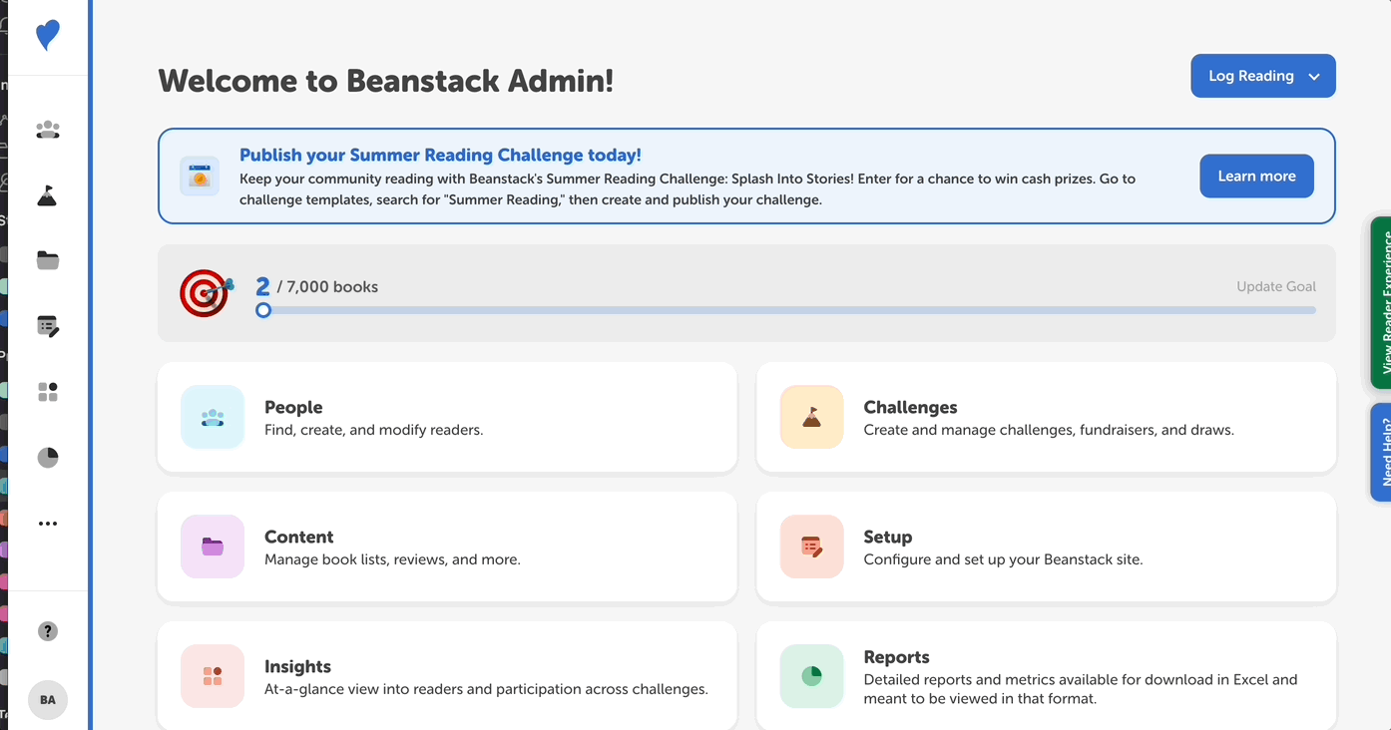The image size is (1391, 730).
Task: Click the Learn more button
Action: pos(1256,176)
